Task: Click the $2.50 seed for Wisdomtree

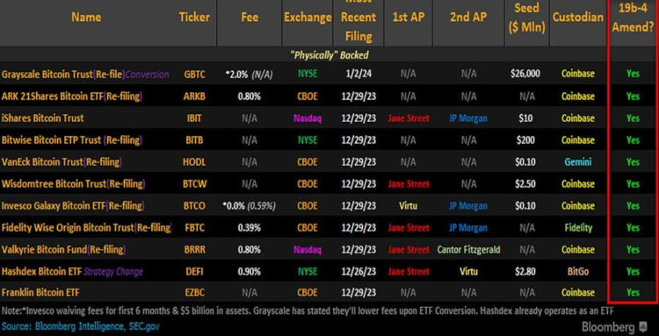Action: (x=525, y=183)
